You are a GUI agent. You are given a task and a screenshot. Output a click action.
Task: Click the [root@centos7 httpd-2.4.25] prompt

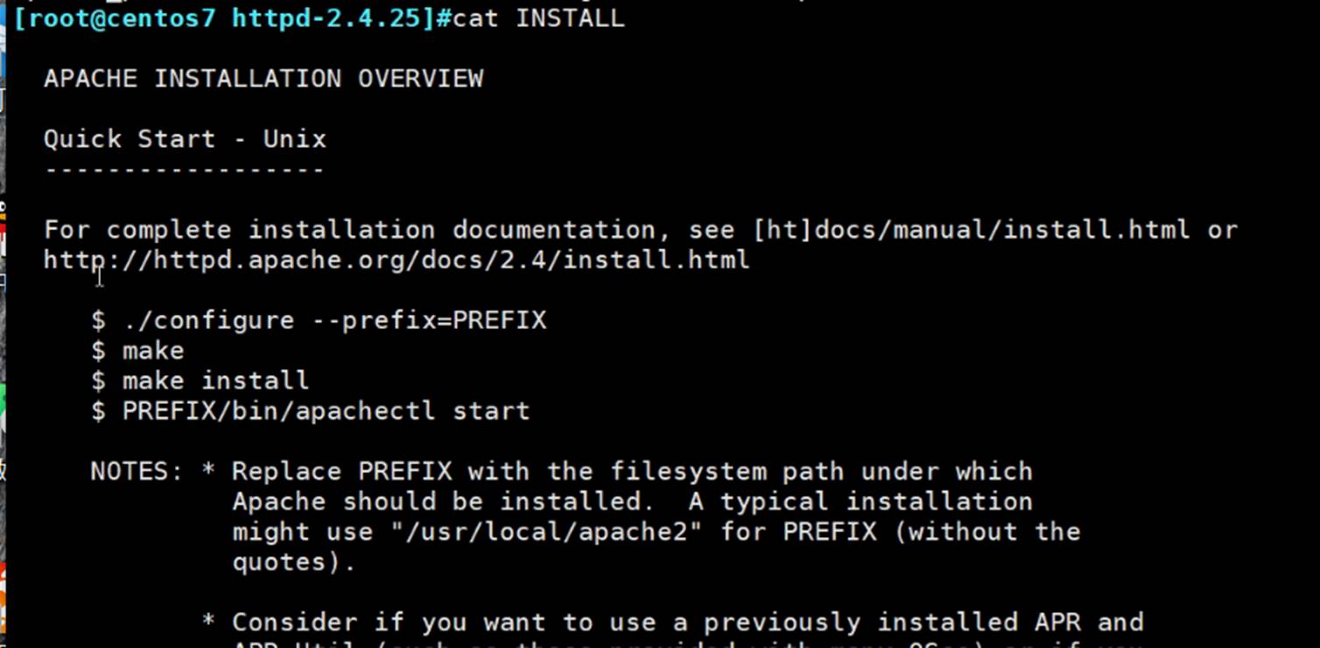223,18
